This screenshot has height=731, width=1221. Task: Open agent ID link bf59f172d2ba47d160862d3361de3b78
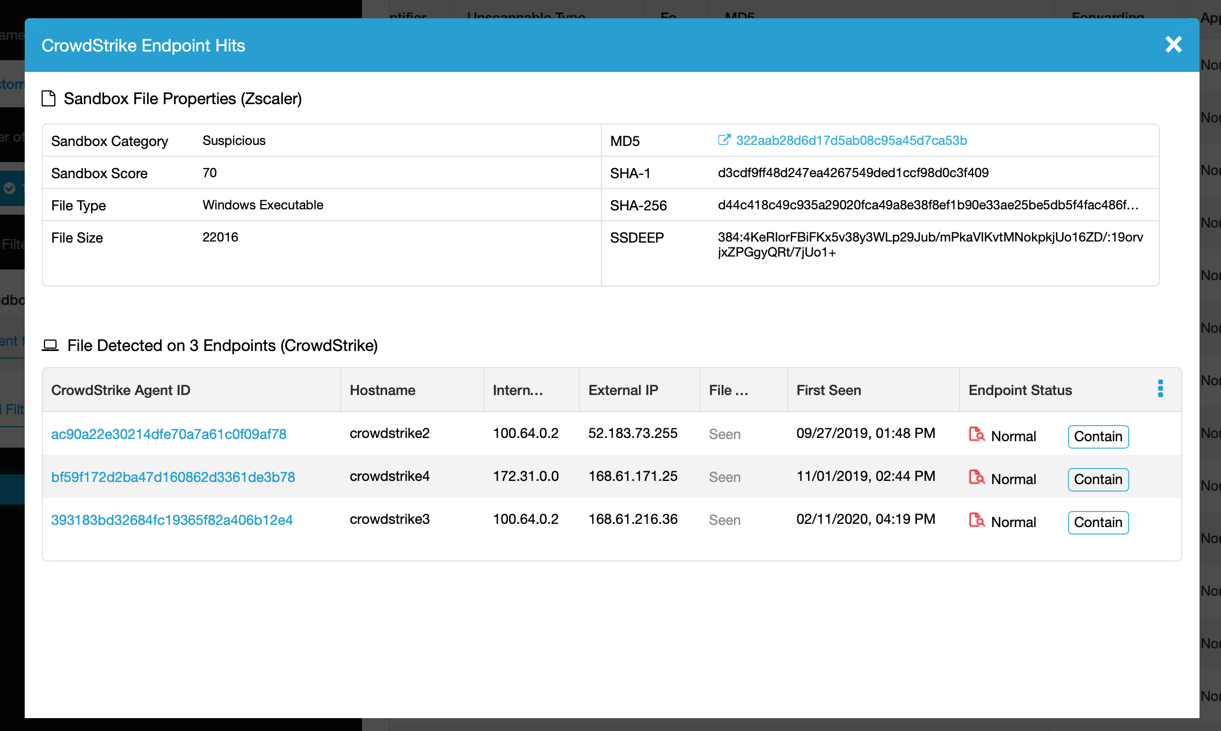(173, 477)
